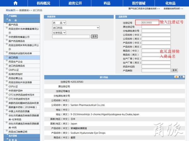Focus the 公司名称（英文）input field
The height and width of the screenshot is (141, 189).
(x=156, y=39)
